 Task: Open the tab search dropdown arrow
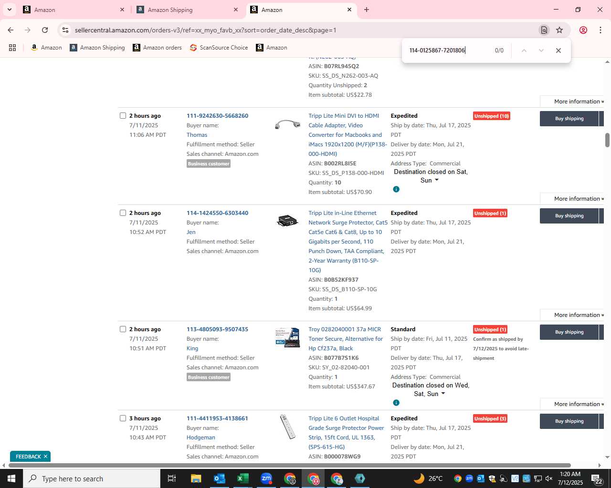click(x=9, y=10)
